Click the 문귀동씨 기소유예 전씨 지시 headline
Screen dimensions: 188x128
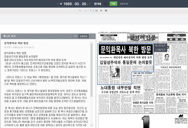(x=171, y=95)
